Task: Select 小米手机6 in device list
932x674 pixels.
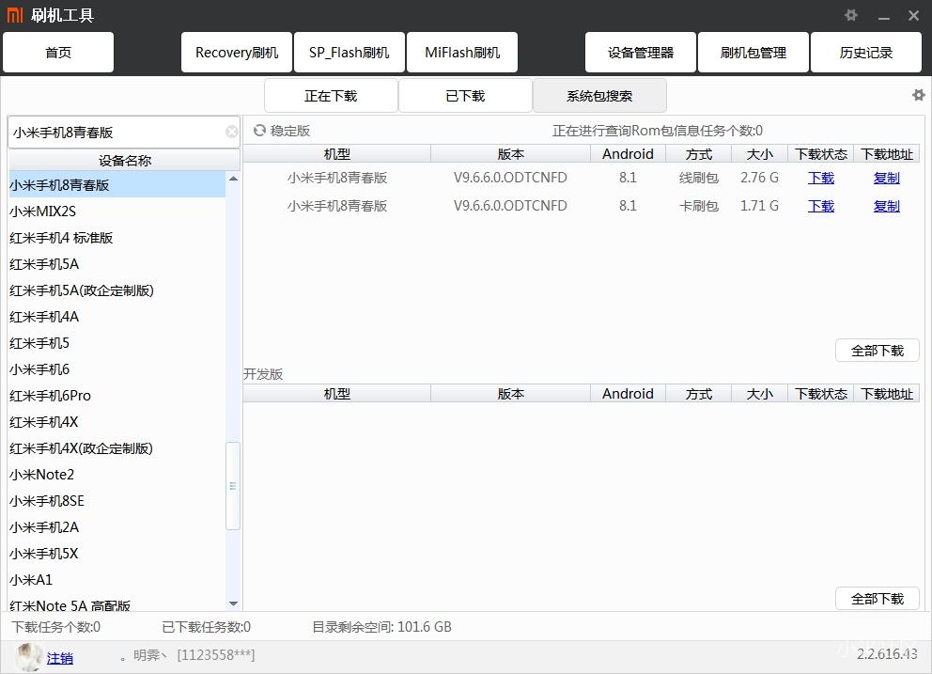Action: pyautogui.click(x=117, y=369)
